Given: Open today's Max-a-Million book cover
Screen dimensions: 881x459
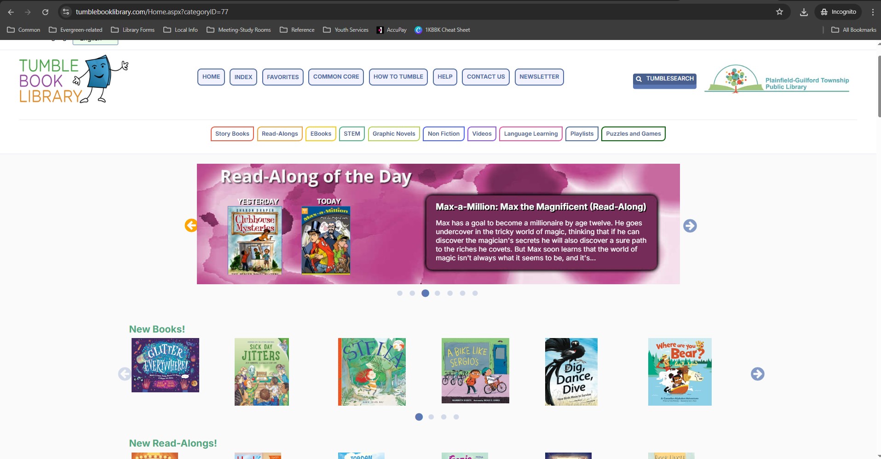Looking at the screenshot, I should pyautogui.click(x=326, y=241).
